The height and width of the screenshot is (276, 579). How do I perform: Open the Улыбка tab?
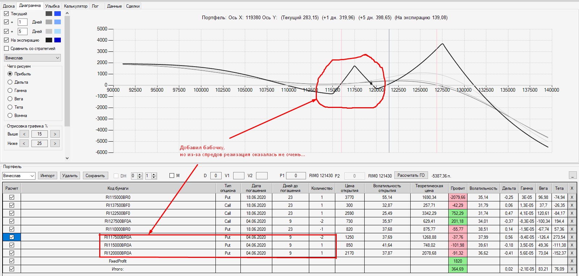pos(53,6)
